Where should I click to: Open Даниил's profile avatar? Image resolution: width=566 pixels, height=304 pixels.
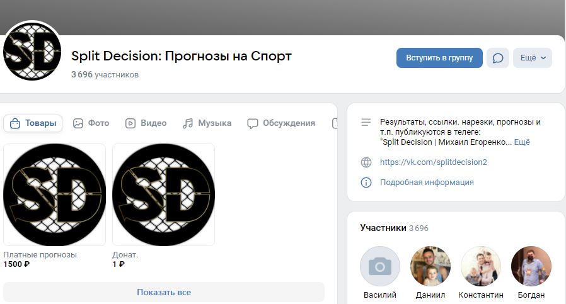pyautogui.click(x=430, y=266)
